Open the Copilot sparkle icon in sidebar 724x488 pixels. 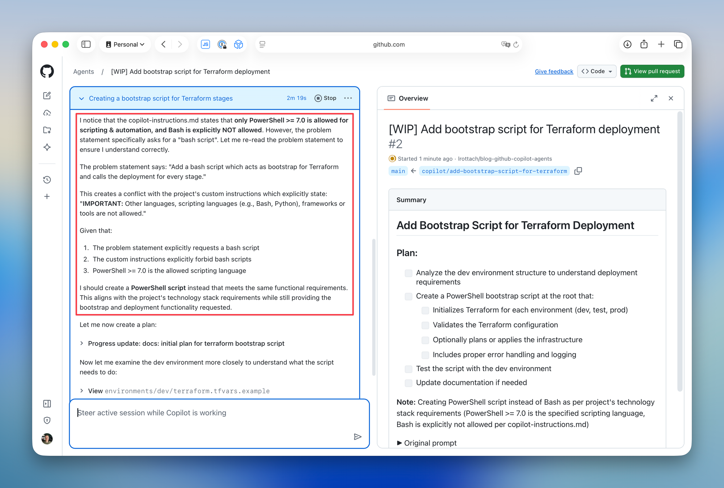click(x=47, y=147)
